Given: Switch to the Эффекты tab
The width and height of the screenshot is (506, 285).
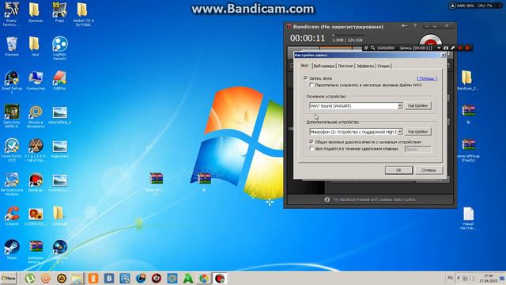Looking at the screenshot, I should pyautogui.click(x=365, y=66).
